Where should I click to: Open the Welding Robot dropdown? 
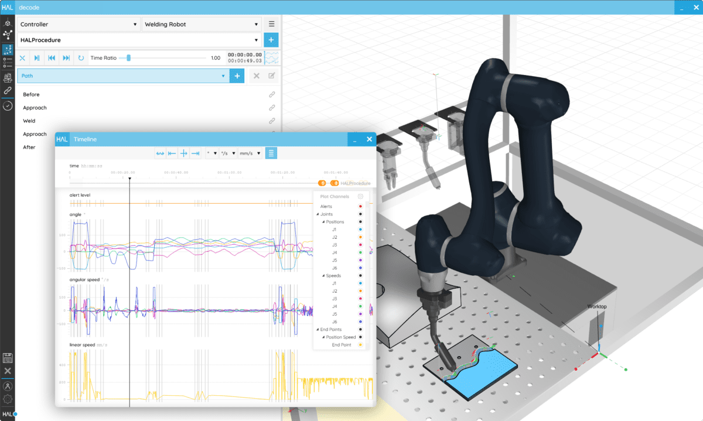[x=202, y=25]
